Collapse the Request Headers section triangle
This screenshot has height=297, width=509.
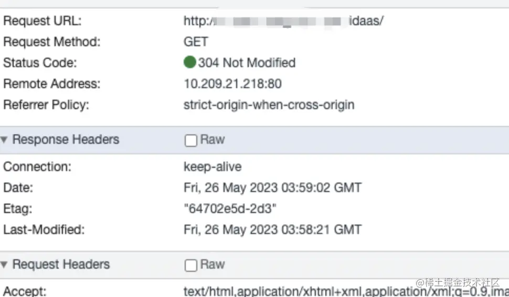(4, 264)
